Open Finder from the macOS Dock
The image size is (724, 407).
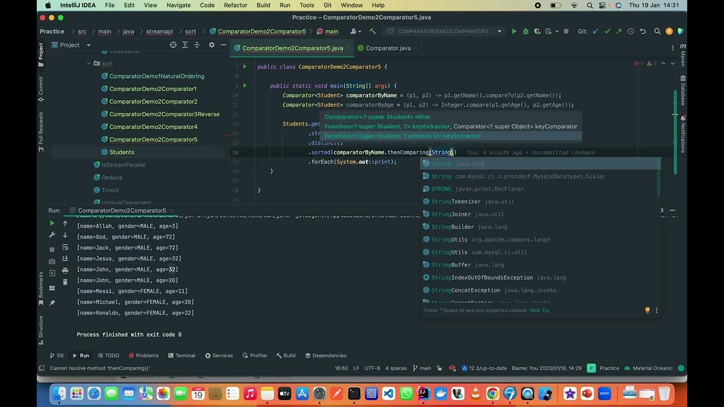[x=59, y=393]
